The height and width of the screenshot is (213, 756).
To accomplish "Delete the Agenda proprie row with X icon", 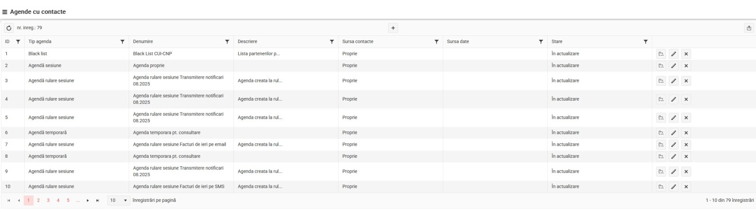I will point(686,66).
